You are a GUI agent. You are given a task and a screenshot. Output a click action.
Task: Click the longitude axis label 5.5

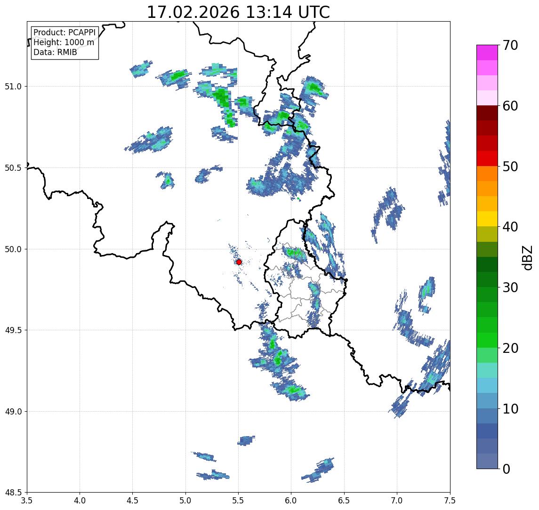pos(239,501)
